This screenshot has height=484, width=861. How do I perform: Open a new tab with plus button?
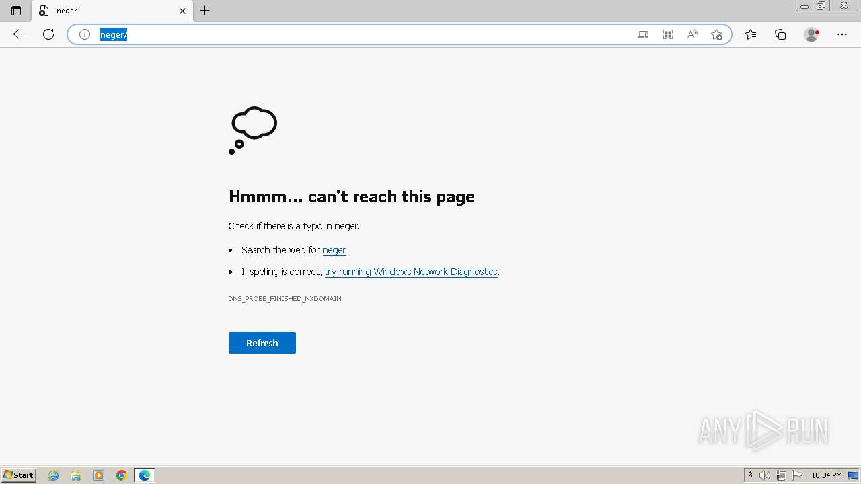point(205,11)
